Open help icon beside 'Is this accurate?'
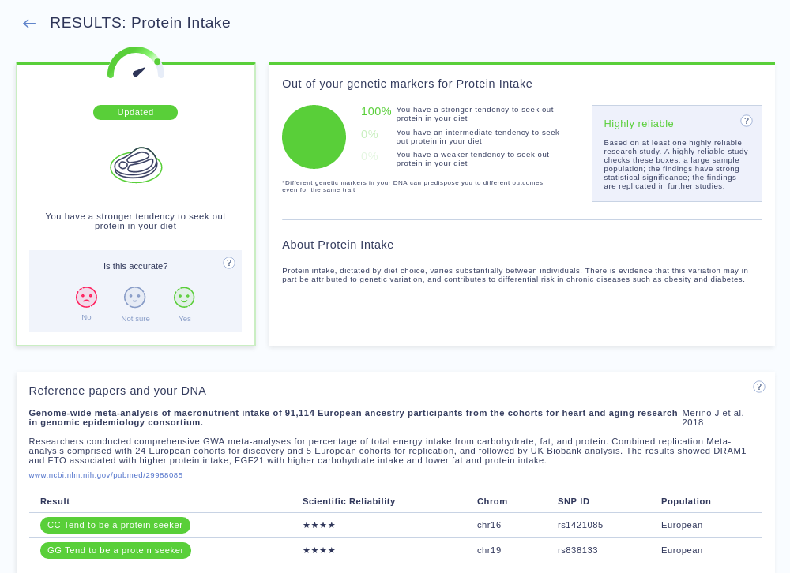The image size is (790, 573). pyautogui.click(x=229, y=263)
